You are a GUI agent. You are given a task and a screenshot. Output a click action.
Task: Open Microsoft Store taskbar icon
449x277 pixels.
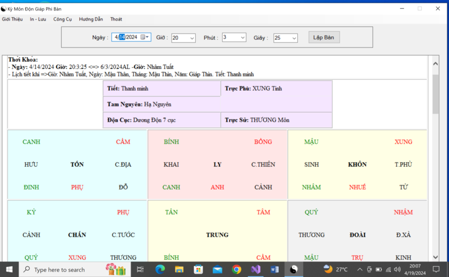[x=198, y=269]
